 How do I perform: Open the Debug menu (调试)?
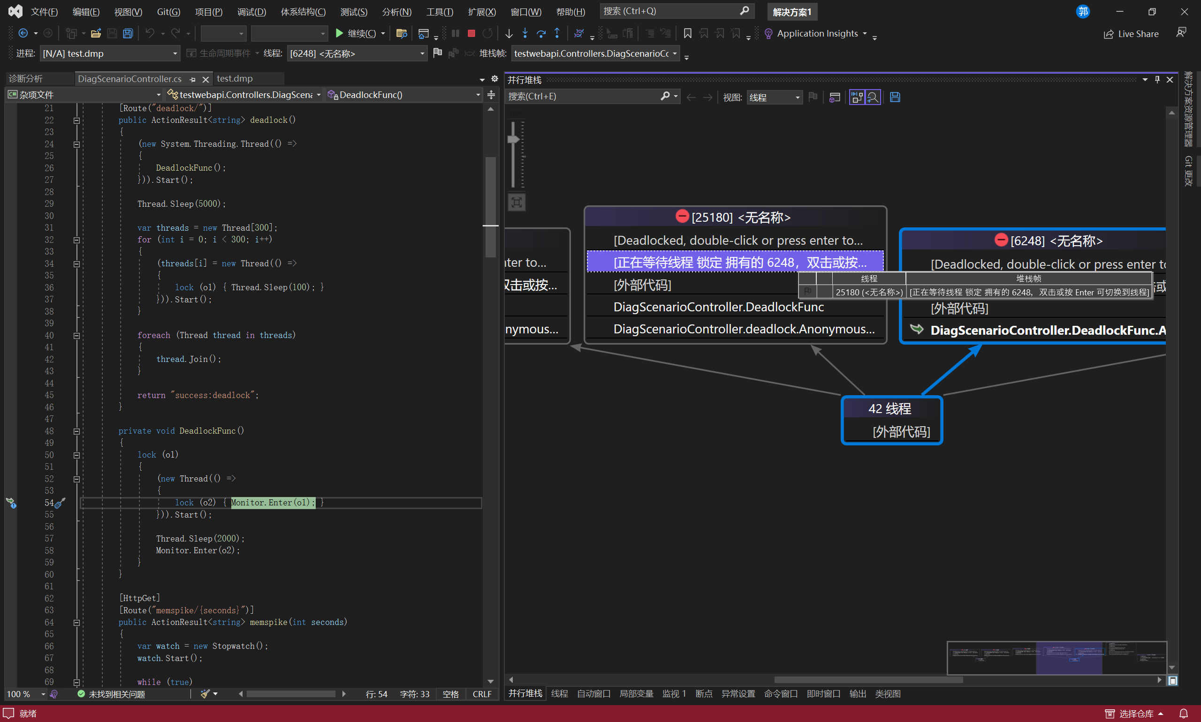click(x=251, y=12)
